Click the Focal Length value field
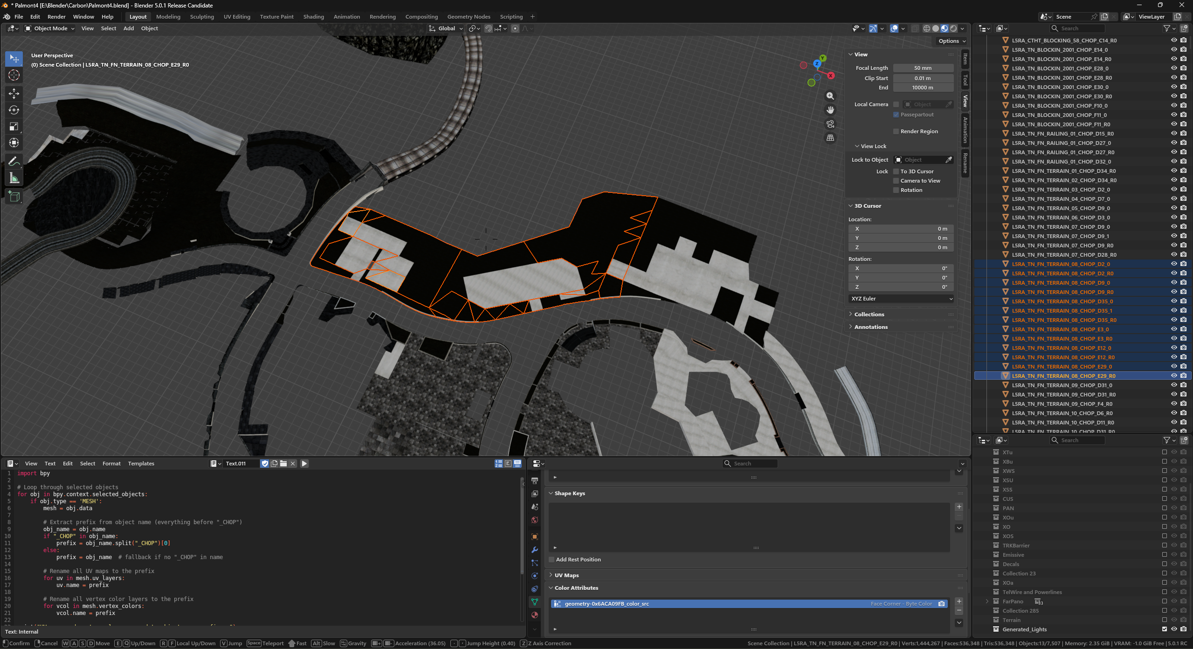This screenshot has height=649, width=1193. pos(923,68)
